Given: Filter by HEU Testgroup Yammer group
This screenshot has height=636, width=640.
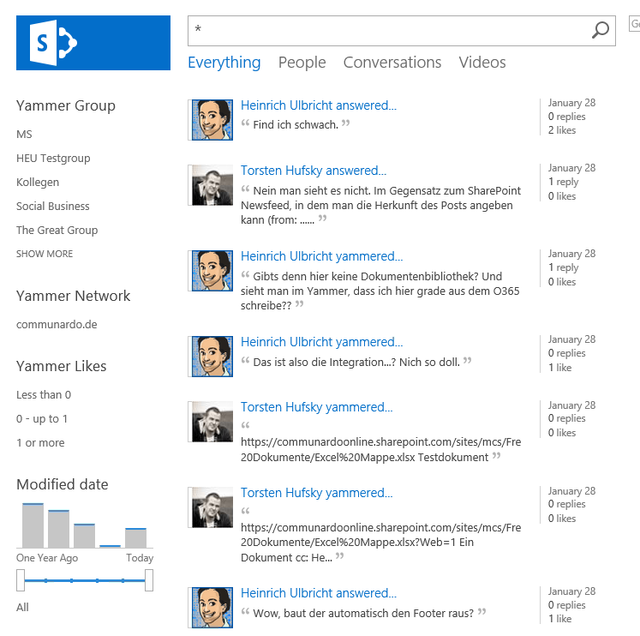Looking at the screenshot, I should click(53, 159).
